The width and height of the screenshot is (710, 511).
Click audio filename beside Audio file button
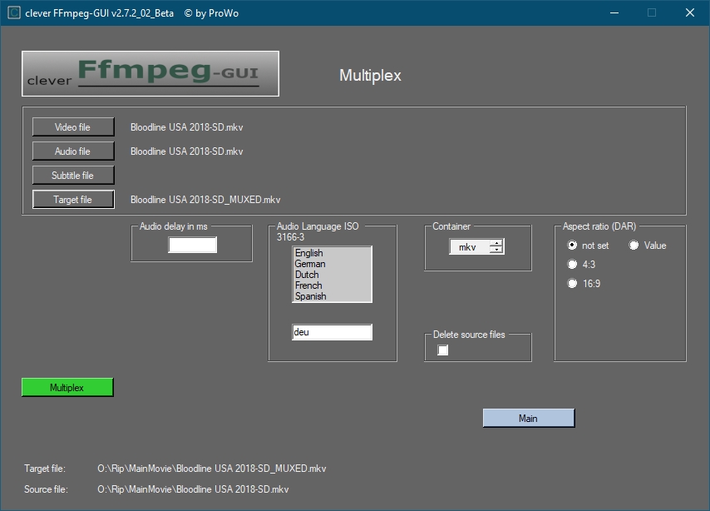click(x=186, y=151)
